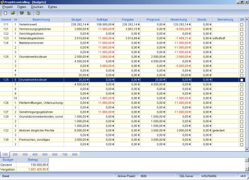Open the Extras menu
The image size is (249, 180).
[52, 7]
